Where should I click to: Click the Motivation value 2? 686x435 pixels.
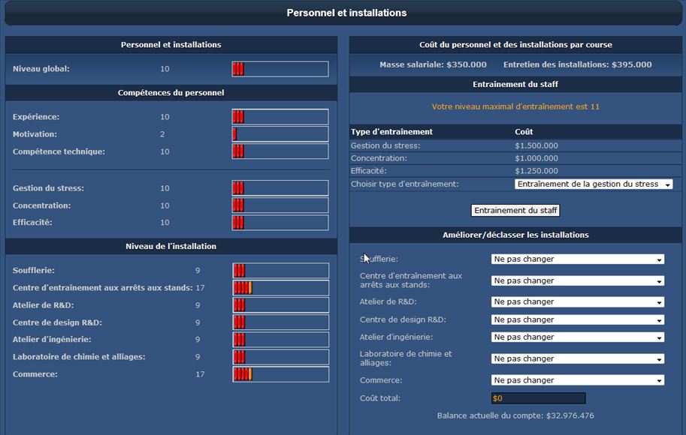[x=162, y=134]
